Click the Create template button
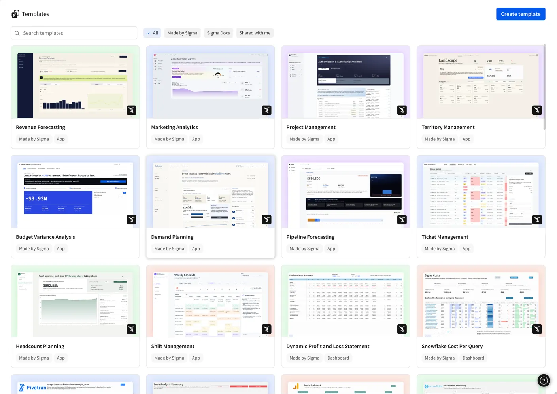 (x=521, y=14)
